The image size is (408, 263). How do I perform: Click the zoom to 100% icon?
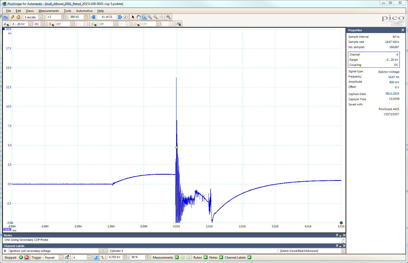pos(169,17)
